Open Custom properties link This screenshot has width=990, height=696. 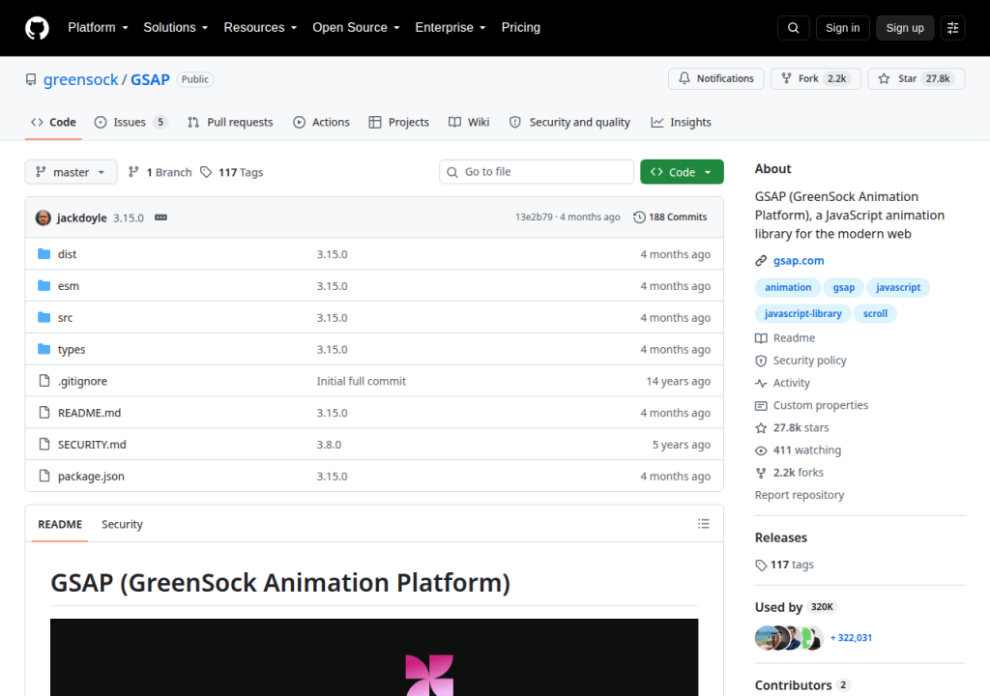click(812, 405)
